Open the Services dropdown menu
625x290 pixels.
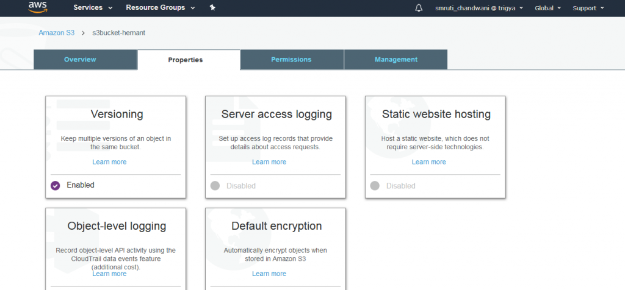pyautogui.click(x=93, y=7)
